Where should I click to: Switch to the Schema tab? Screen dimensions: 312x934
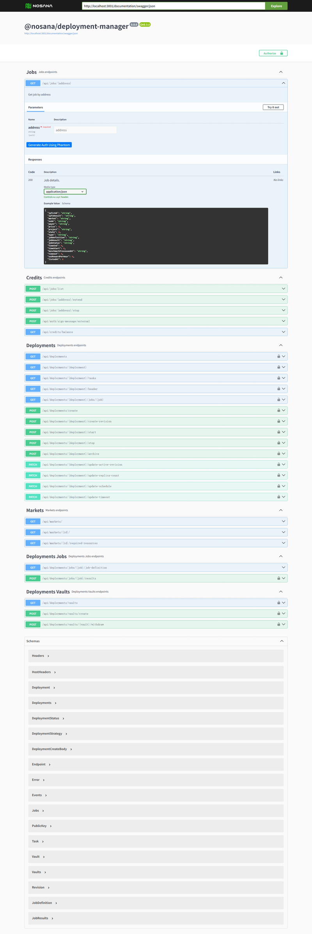point(66,203)
